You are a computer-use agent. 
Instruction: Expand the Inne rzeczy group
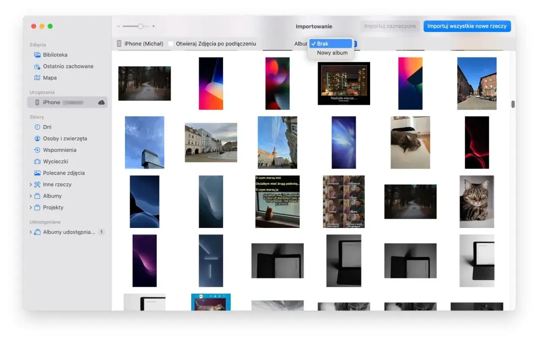(x=31, y=185)
